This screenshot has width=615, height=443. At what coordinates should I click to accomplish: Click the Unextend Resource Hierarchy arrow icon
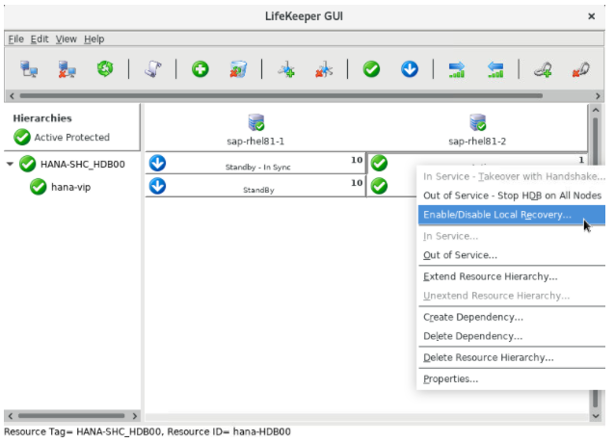point(495,69)
